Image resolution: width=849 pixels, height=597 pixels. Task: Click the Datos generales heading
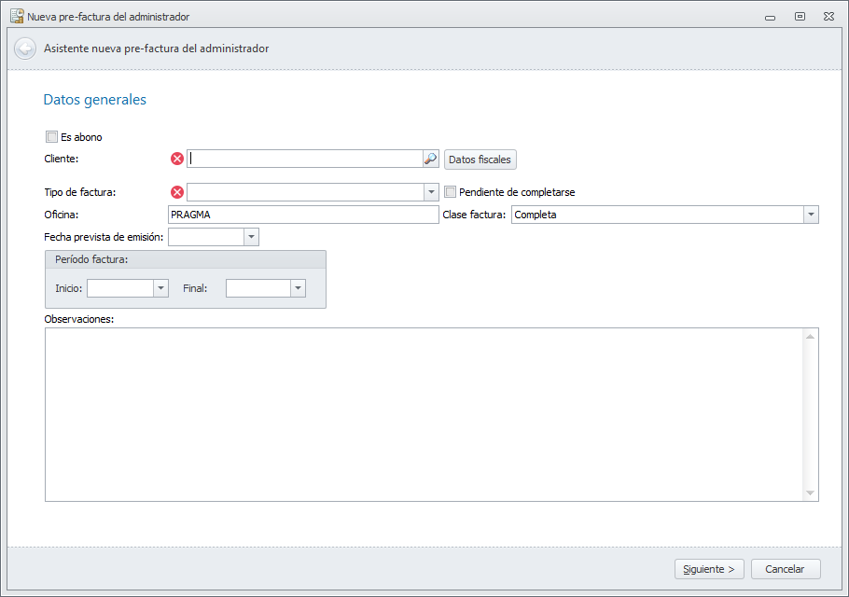point(95,100)
